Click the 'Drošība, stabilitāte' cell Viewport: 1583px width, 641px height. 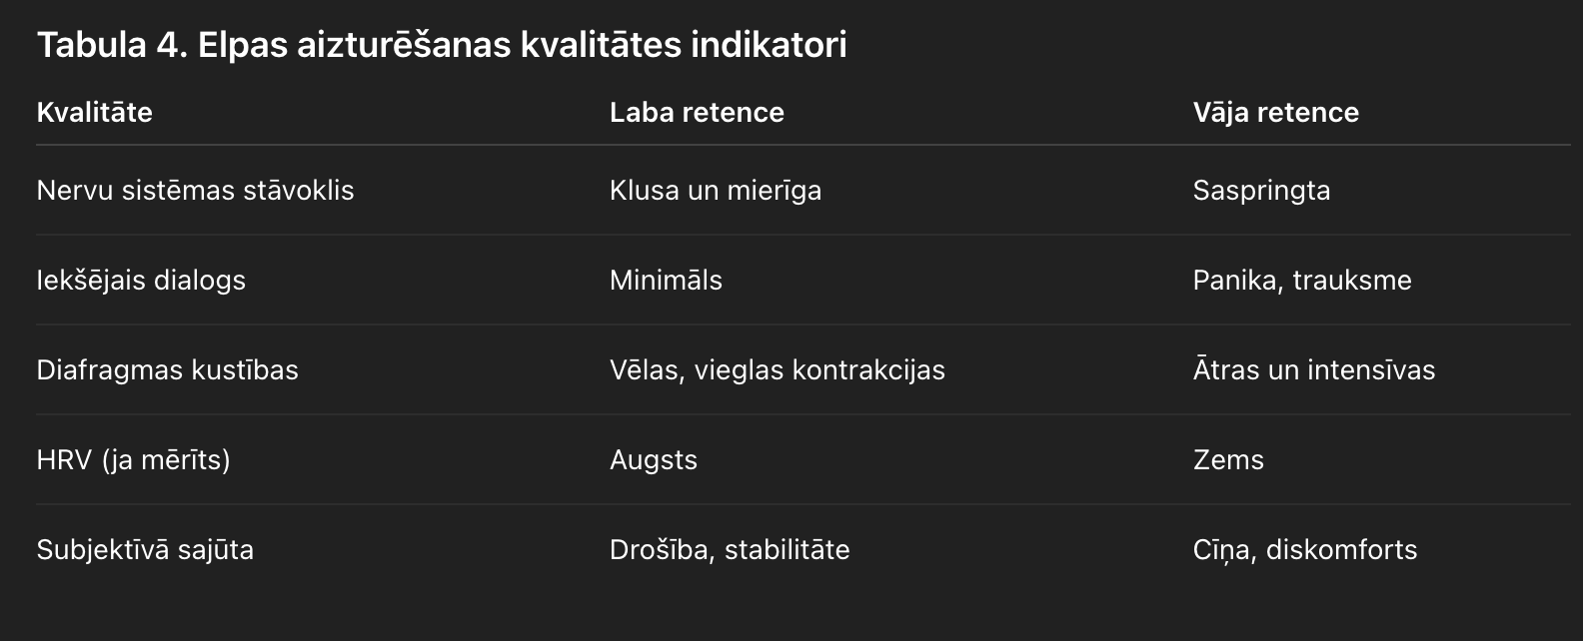click(730, 549)
